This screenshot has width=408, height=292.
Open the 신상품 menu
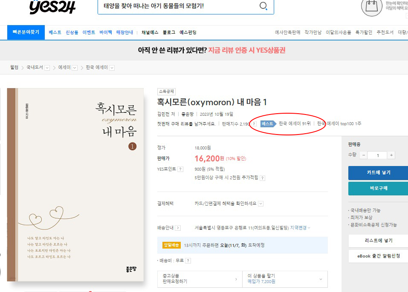click(72, 32)
